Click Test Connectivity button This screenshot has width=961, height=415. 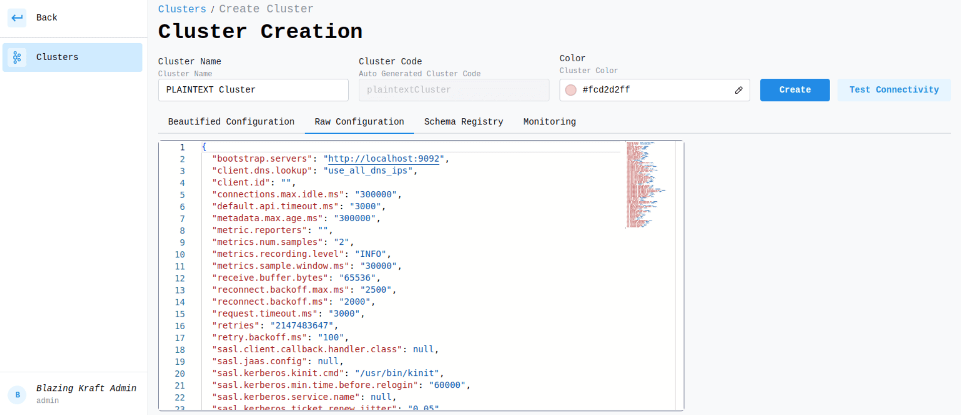click(x=893, y=90)
